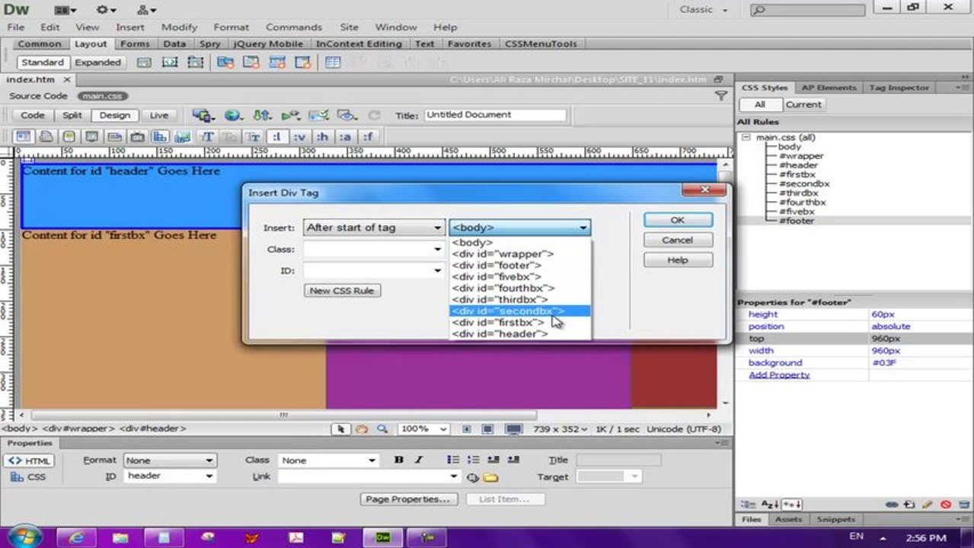Click the Add Property link

(779, 375)
